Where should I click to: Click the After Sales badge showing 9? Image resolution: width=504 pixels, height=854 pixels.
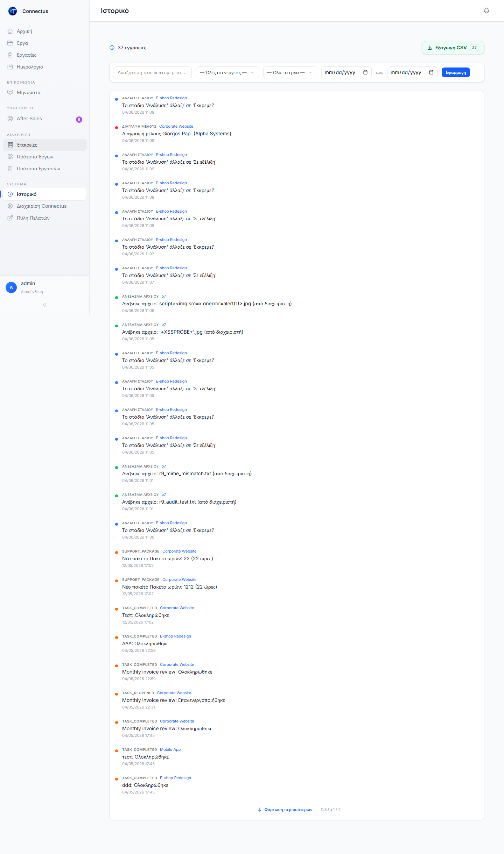click(x=79, y=119)
